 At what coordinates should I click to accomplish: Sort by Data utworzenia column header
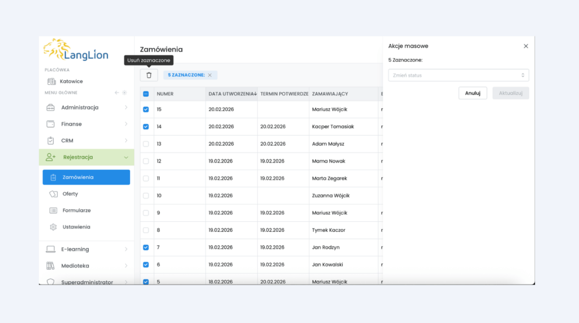(x=231, y=94)
